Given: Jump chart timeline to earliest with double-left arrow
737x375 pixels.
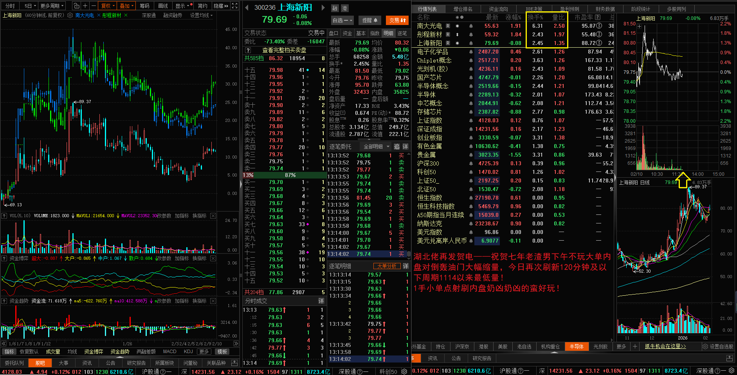Looking at the screenshot, I should pos(4,344).
